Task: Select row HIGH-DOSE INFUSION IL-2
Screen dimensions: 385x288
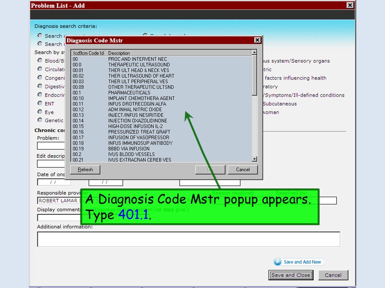Action: pos(161,126)
